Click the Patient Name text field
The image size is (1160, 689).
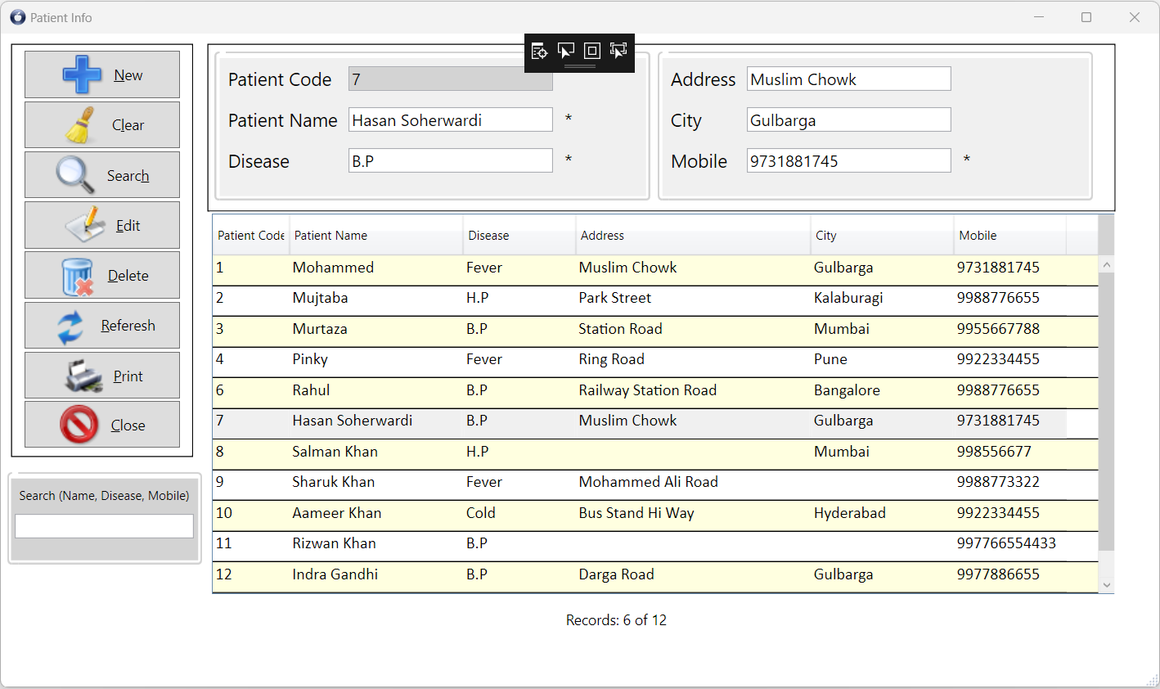pyautogui.click(x=450, y=119)
